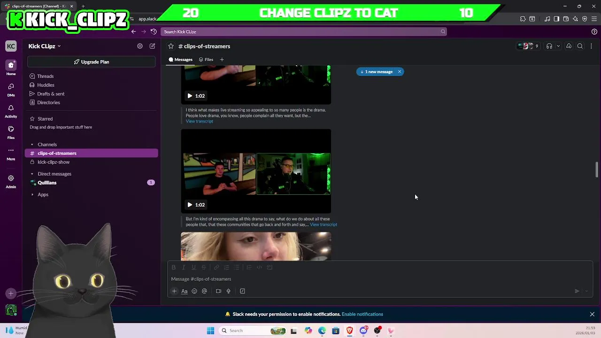
Task: Start a huddle with headphones icon
Action: click(549, 46)
